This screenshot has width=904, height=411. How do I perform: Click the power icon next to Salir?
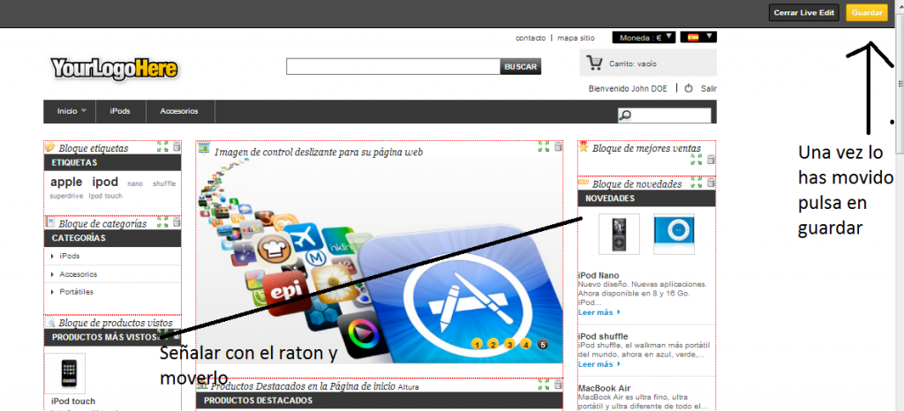tap(689, 87)
